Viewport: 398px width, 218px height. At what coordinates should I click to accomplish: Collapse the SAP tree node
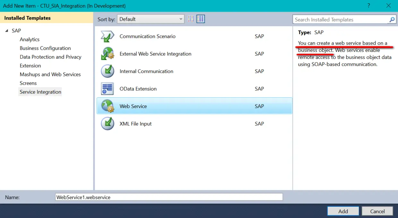7,31
